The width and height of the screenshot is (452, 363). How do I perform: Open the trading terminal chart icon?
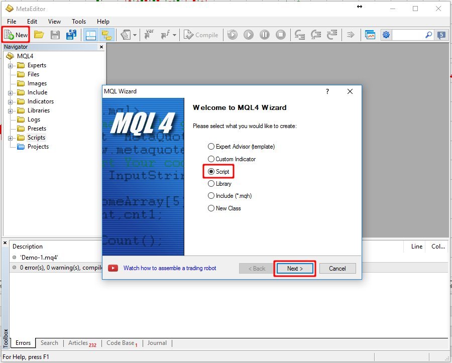[370, 35]
